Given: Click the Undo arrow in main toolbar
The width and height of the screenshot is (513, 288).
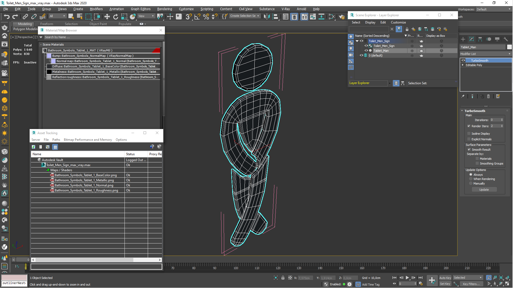Looking at the screenshot, I should click(x=7, y=17).
